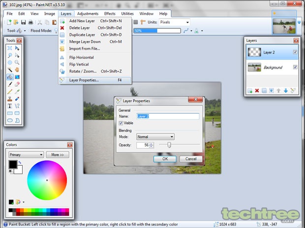Select the Move Selection tool

pos(17,55)
